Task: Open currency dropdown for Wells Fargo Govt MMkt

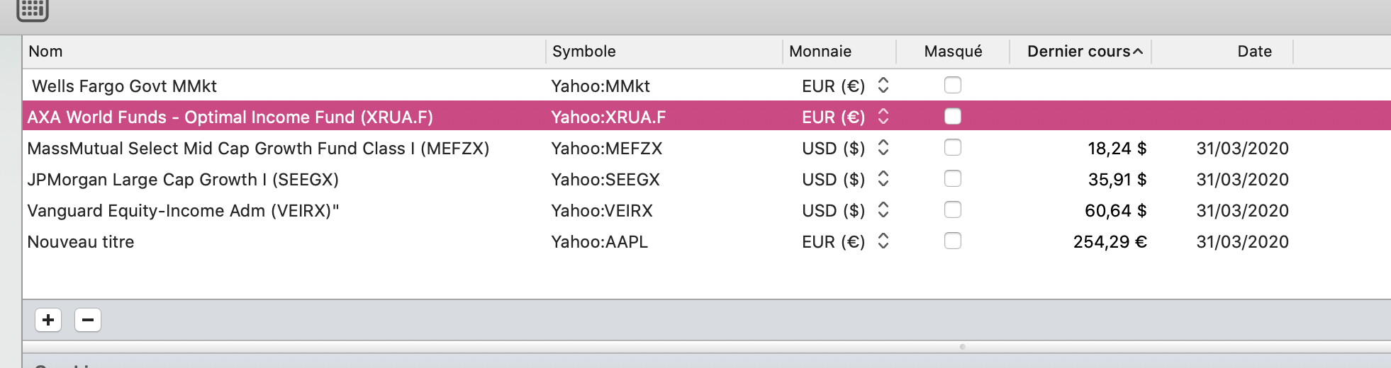Action: coord(883,85)
